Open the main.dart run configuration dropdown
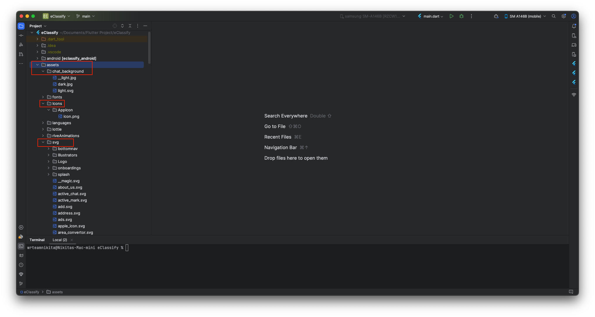The height and width of the screenshot is (317, 595). [431, 16]
